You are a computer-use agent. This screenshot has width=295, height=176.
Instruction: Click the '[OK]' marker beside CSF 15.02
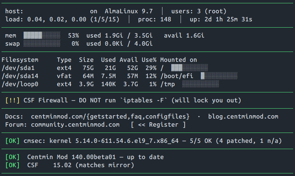tap(13, 165)
